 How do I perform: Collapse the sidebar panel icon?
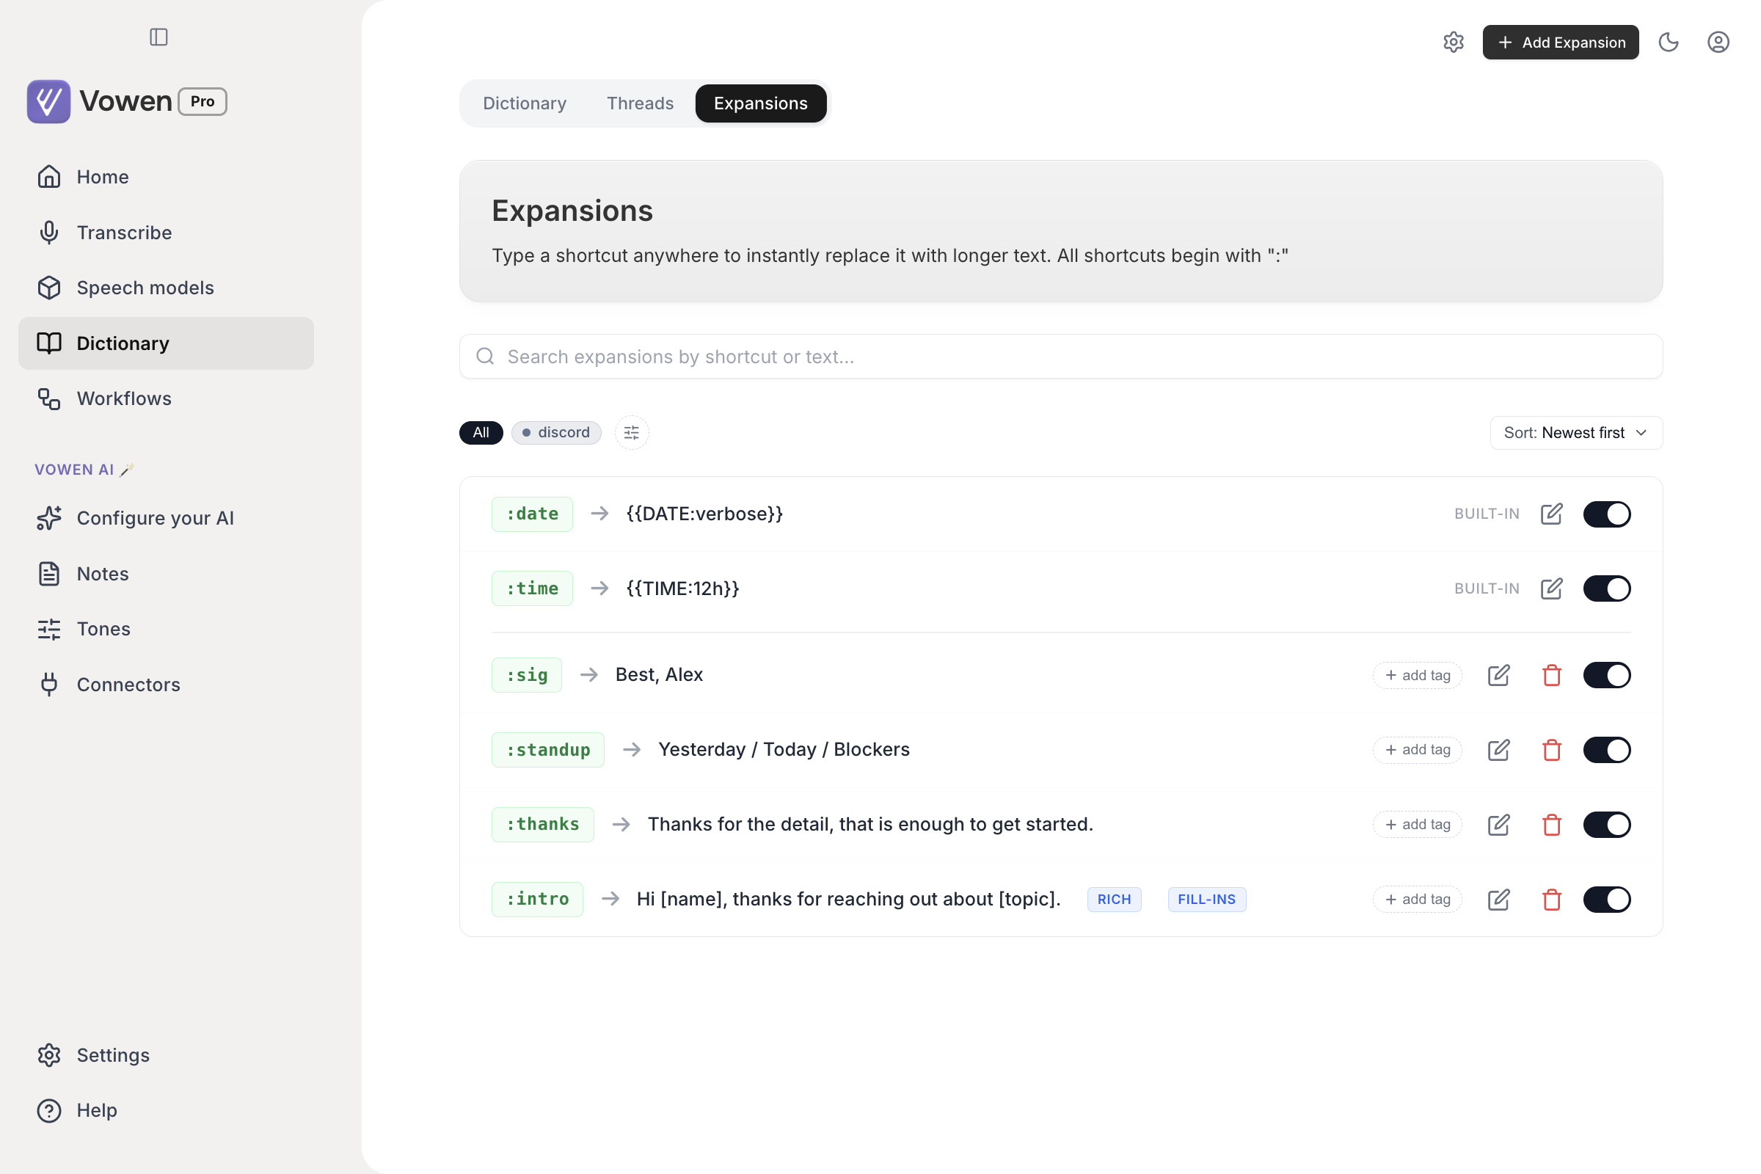pyautogui.click(x=158, y=37)
